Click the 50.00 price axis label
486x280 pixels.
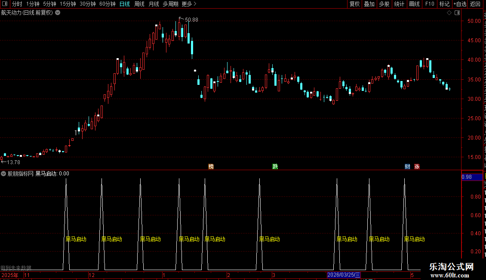[474, 21]
